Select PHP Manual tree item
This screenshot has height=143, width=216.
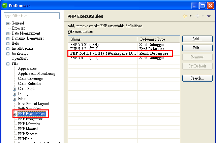28,129
